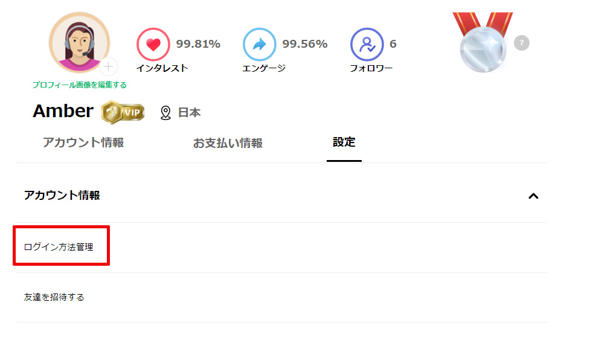The height and width of the screenshot is (337, 596).
Task: Click the plus icon on avatar
Action: pyautogui.click(x=108, y=66)
